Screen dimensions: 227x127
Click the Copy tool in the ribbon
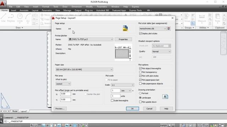45,19
